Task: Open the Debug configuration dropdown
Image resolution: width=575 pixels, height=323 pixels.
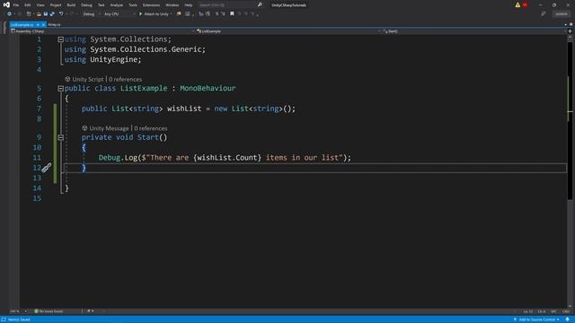Action: [x=92, y=14]
